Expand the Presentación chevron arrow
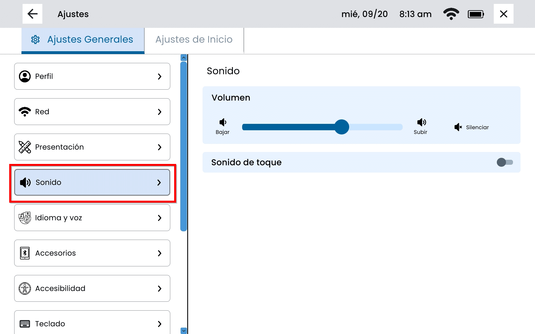535x334 pixels. click(x=159, y=147)
